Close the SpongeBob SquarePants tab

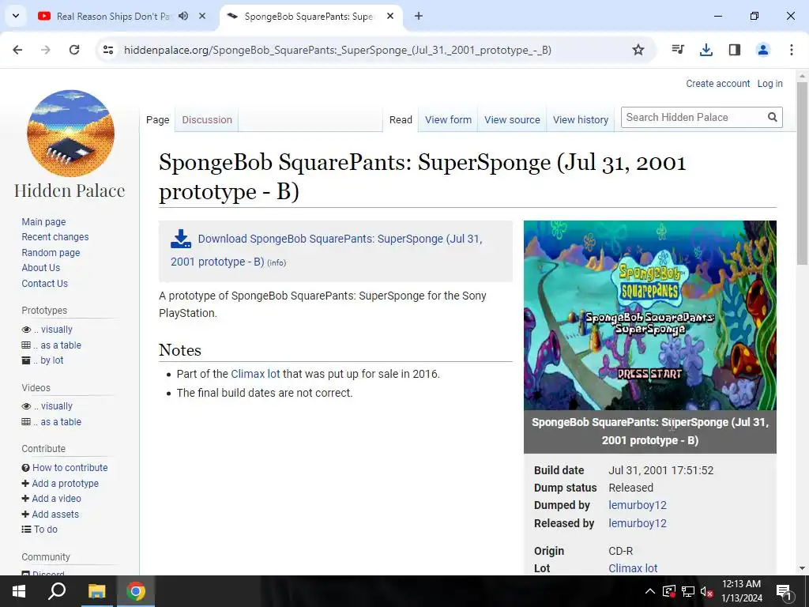point(390,16)
